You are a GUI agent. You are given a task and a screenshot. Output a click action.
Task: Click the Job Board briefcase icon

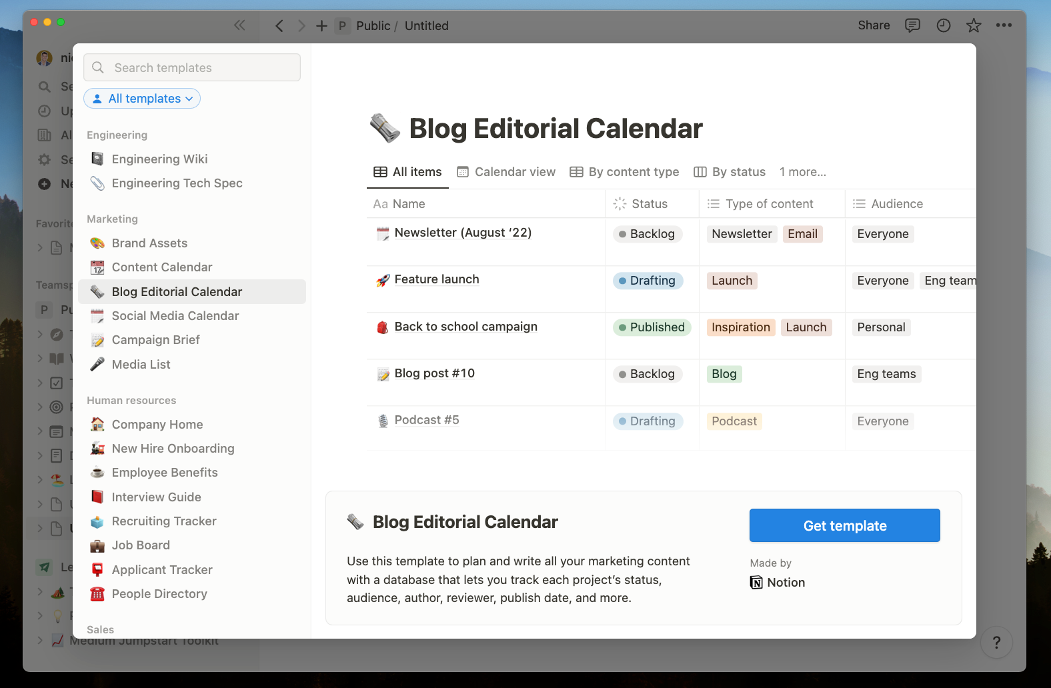click(x=97, y=545)
